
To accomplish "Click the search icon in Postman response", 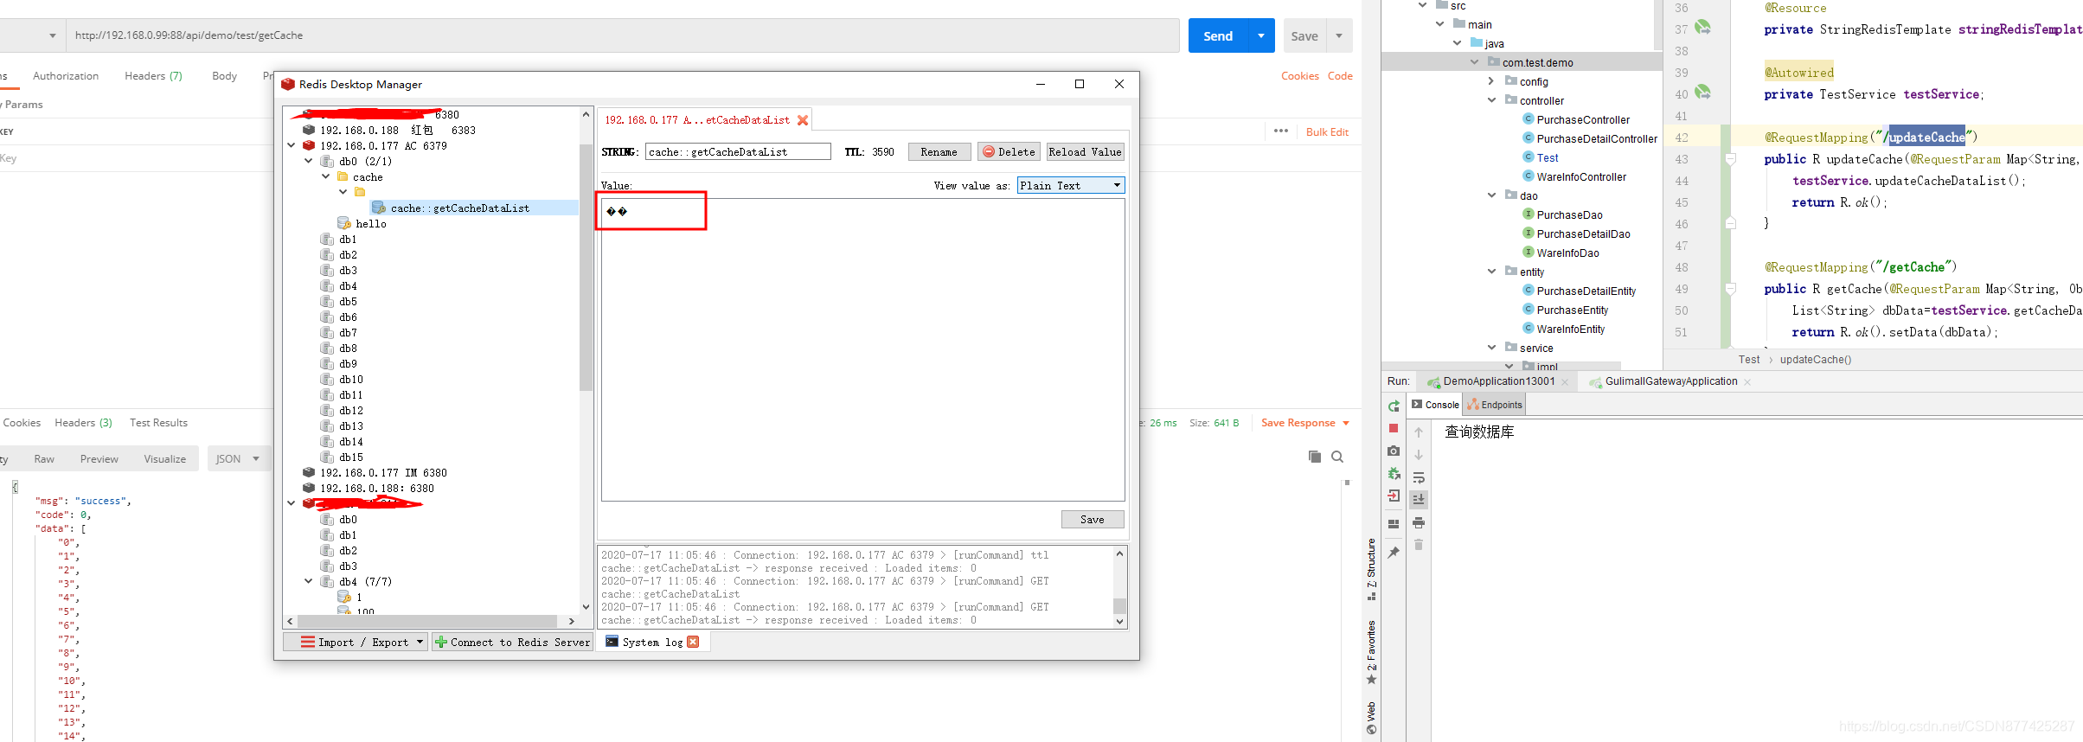I will coord(1337,457).
